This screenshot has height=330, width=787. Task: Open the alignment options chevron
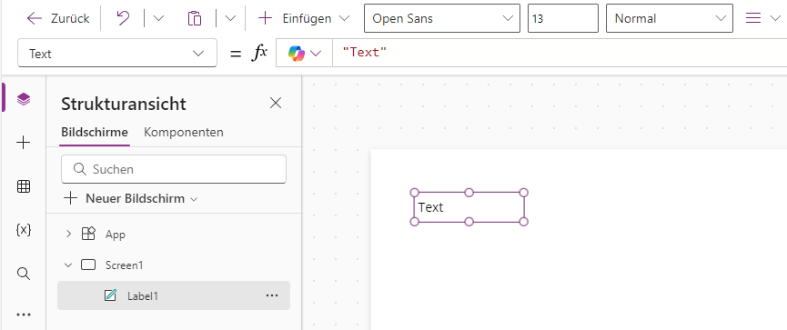pyautogui.click(x=774, y=18)
